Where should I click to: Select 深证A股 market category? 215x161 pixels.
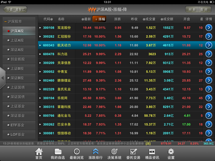(x=19, y=50)
